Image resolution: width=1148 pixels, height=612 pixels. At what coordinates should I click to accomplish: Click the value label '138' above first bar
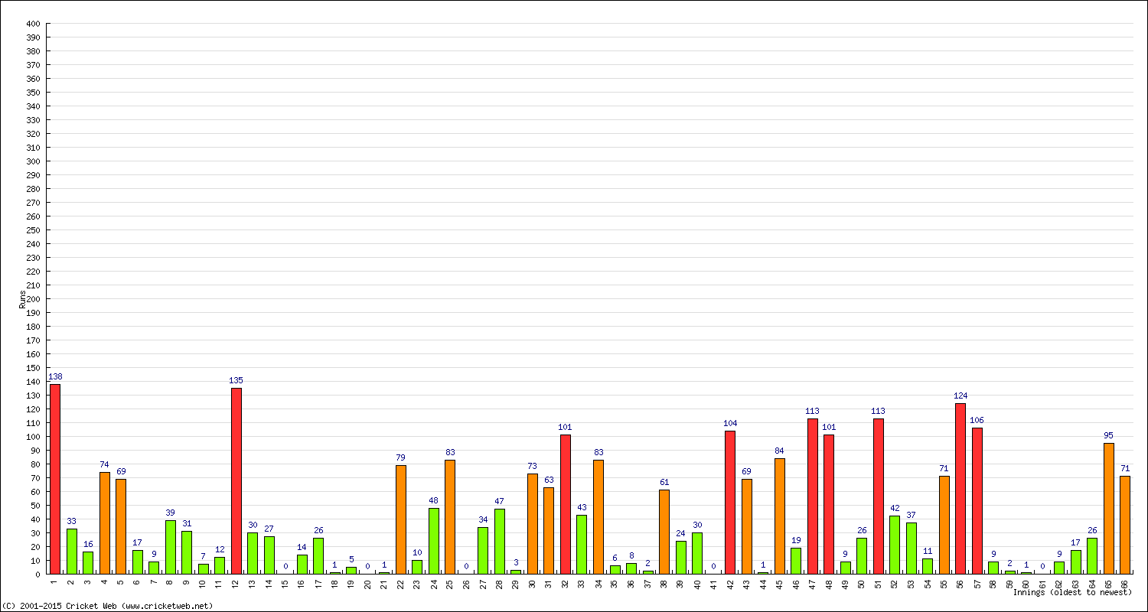pyautogui.click(x=55, y=377)
